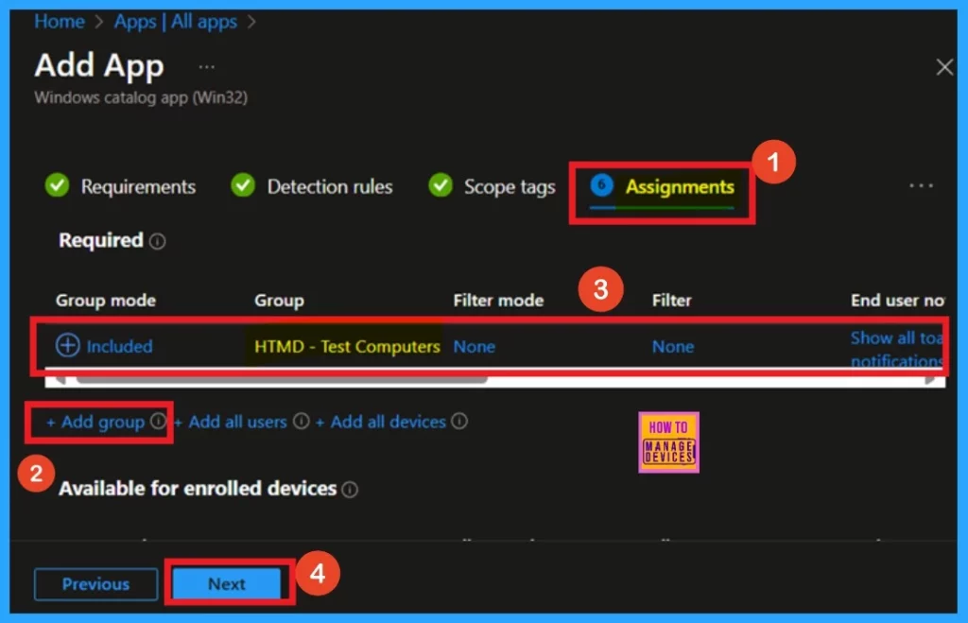Click the Previous button

click(x=95, y=584)
